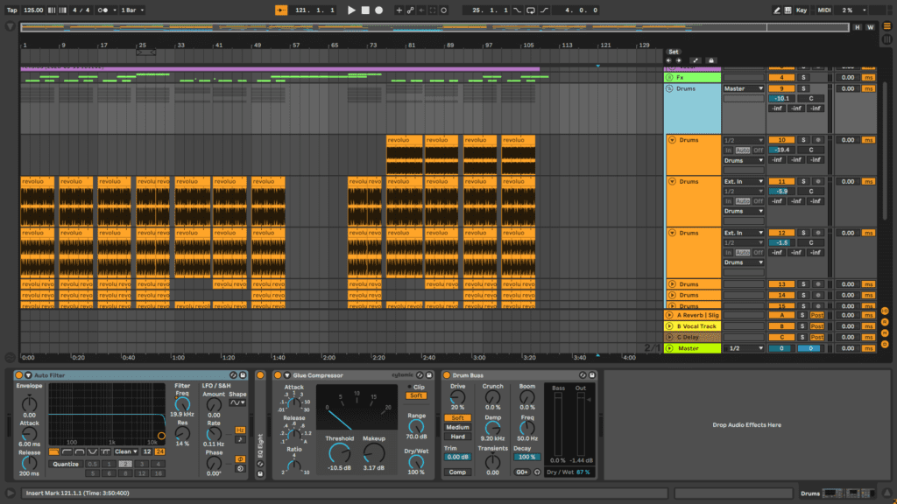
Task: Click the Set locator button
Action: click(x=674, y=52)
